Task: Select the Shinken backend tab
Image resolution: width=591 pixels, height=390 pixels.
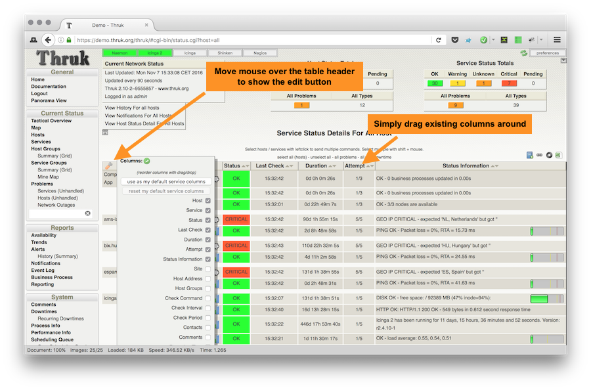Action: [225, 53]
